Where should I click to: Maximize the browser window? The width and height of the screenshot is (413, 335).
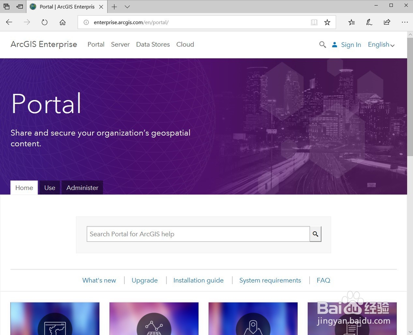tap(391, 5)
